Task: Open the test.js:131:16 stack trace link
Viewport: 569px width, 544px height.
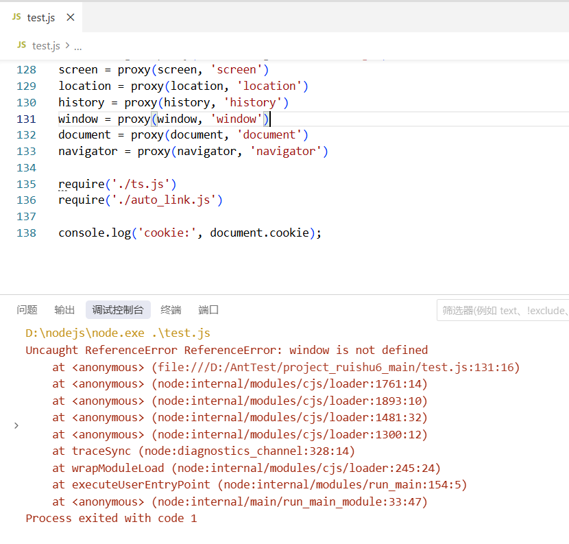Action: [336, 367]
